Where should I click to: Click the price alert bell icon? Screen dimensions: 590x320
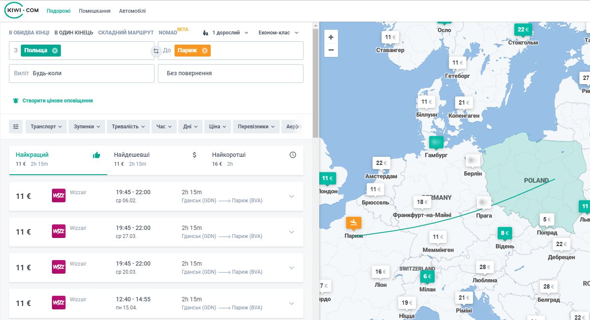tap(16, 101)
